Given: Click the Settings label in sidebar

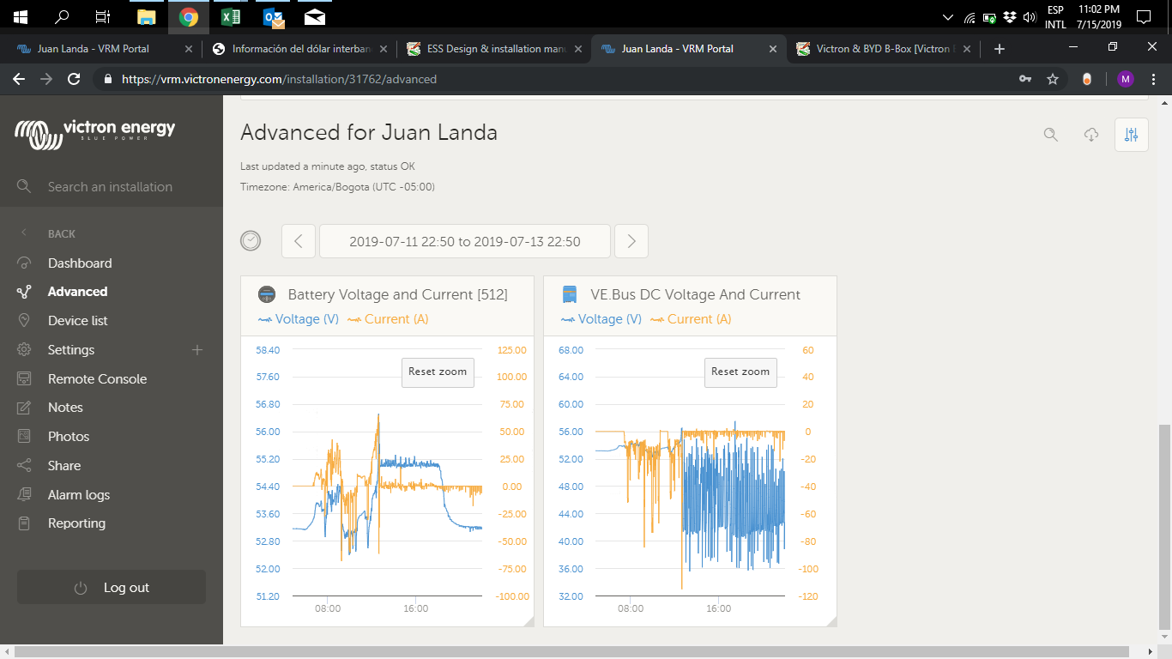Looking at the screenshot, I should click(71, 350).
